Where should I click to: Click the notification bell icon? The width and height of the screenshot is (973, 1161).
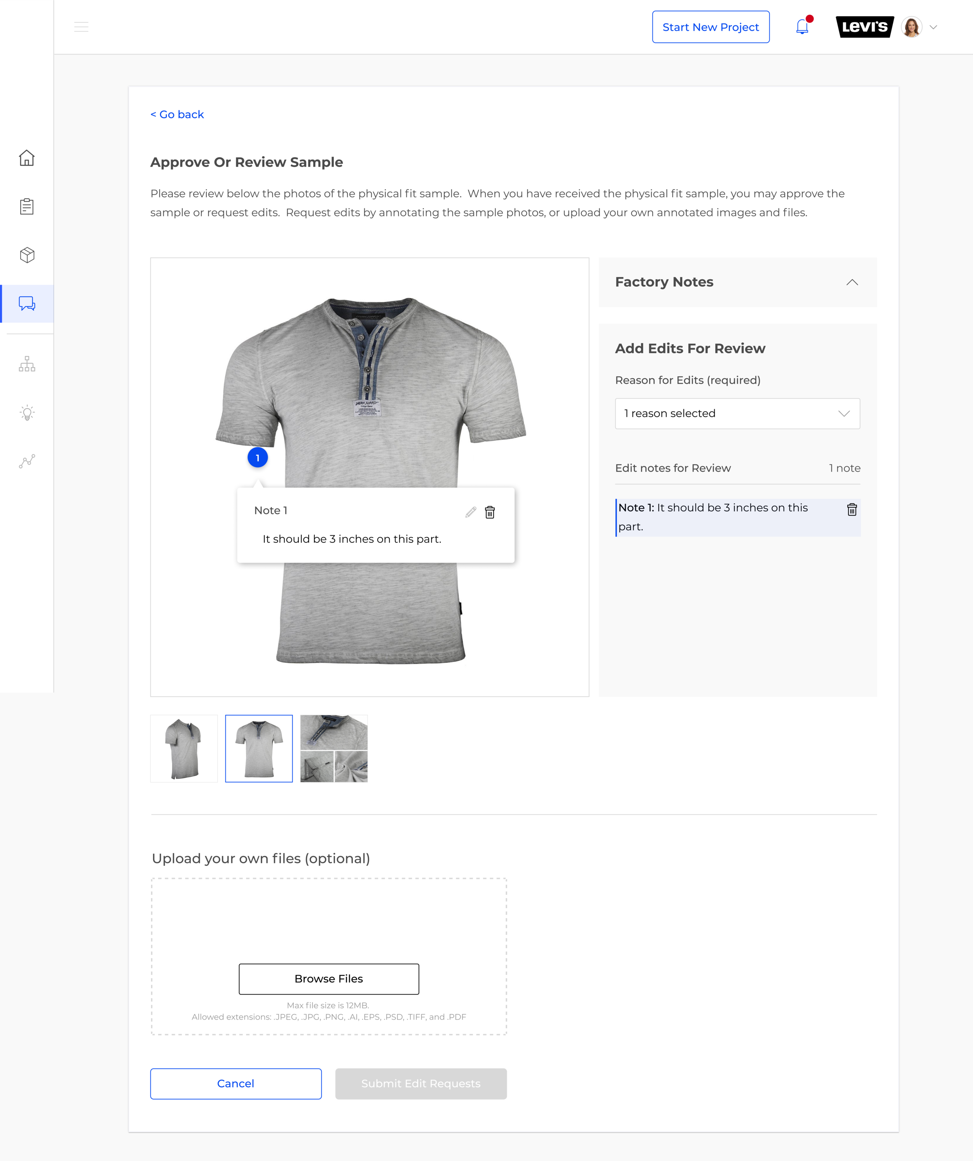coord(802,26)
